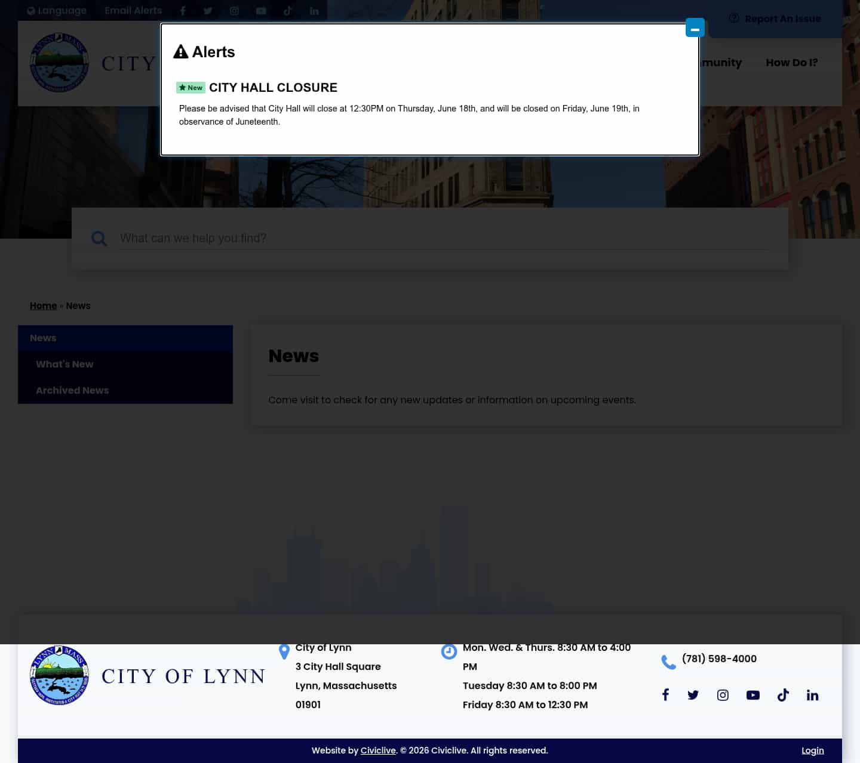Open Twitter icon in top header bar

[208, 11]
